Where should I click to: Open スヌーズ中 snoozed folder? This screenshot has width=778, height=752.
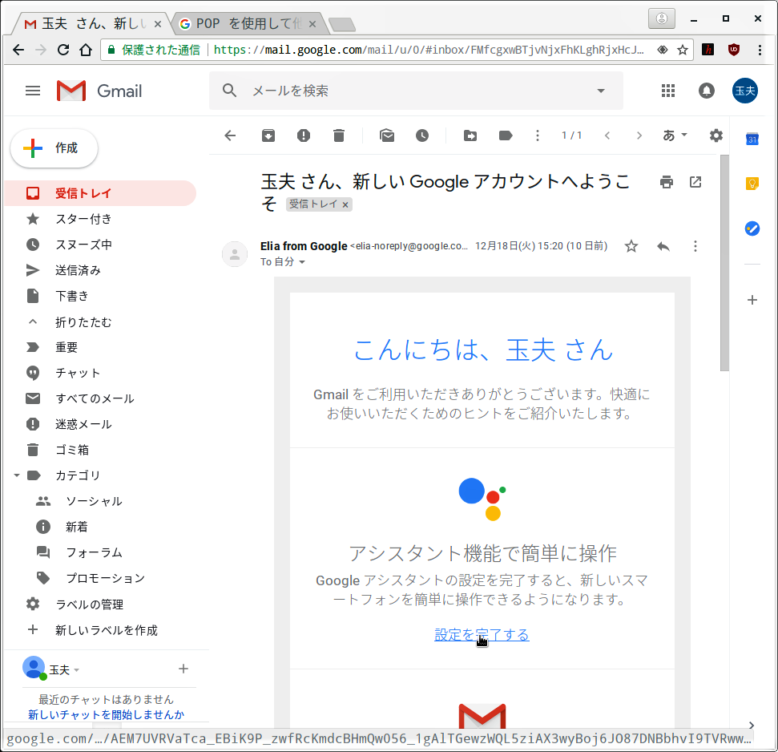click(83, 245)
